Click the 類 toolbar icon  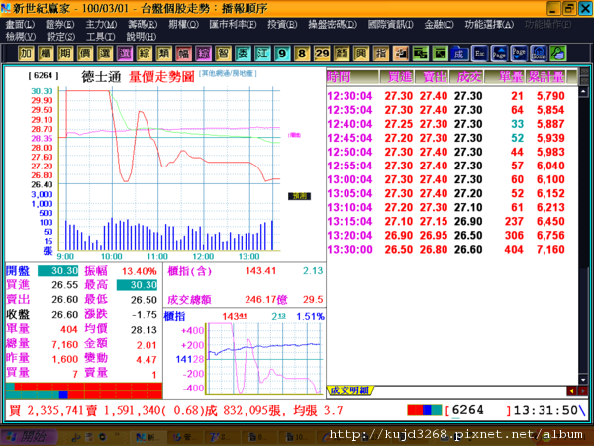pos(163,54)
